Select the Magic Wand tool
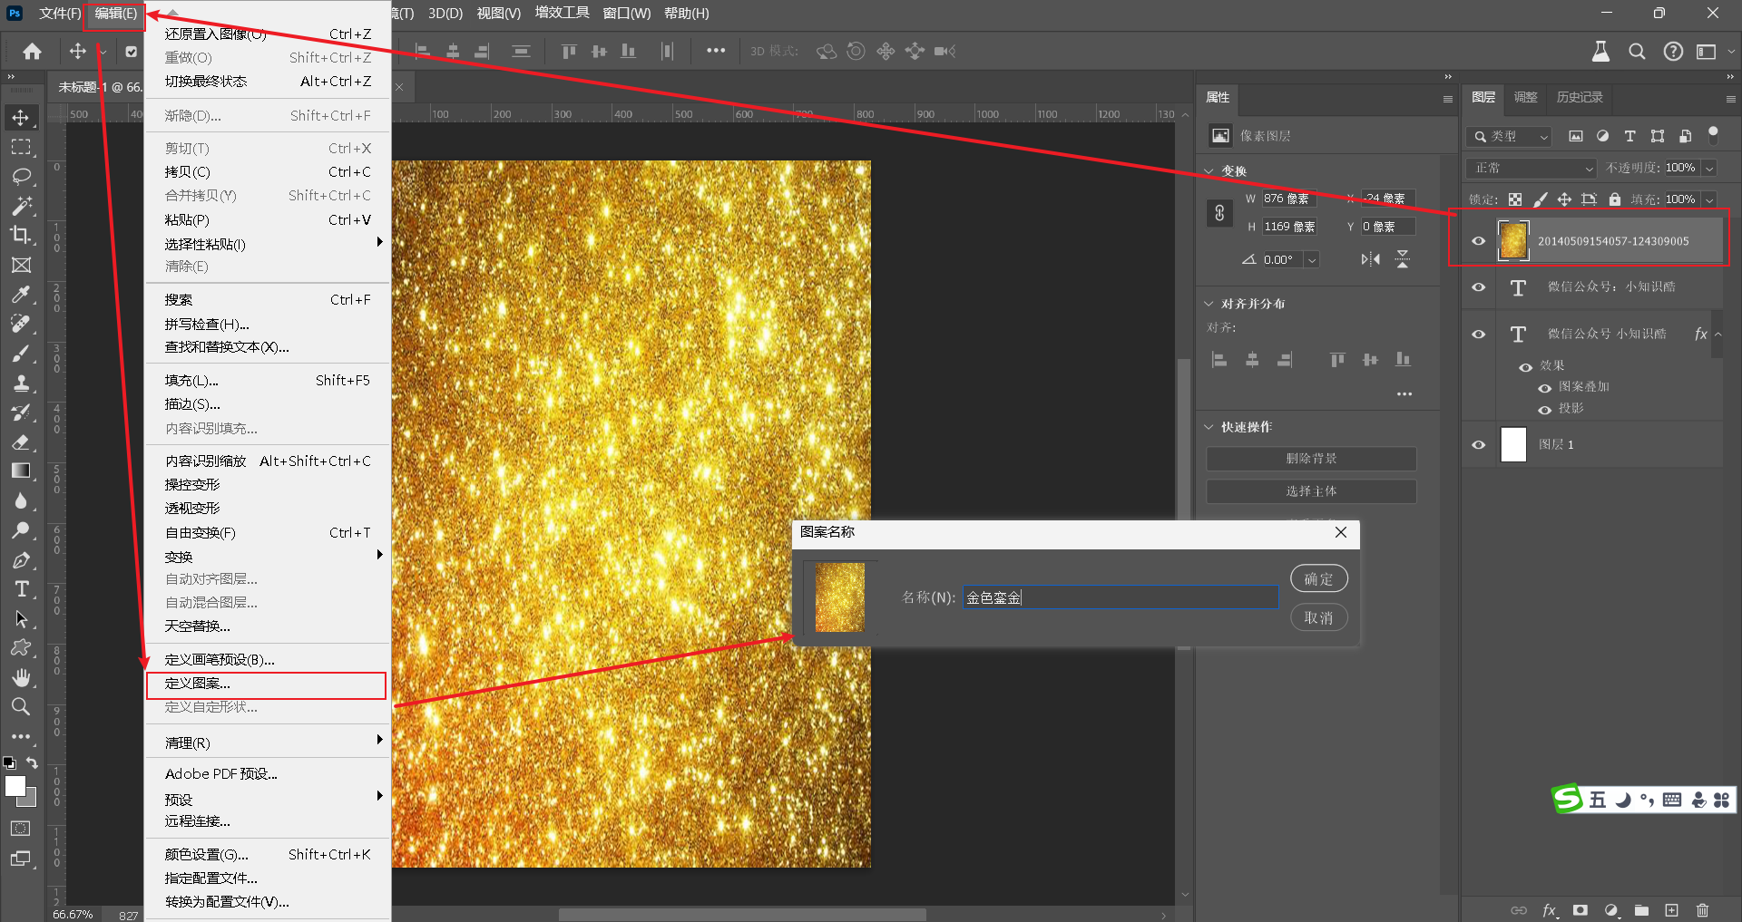Screen dimensions: 1742x922 pos(21,206)
